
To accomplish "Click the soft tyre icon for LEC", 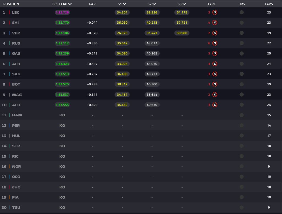I will 215,12.
